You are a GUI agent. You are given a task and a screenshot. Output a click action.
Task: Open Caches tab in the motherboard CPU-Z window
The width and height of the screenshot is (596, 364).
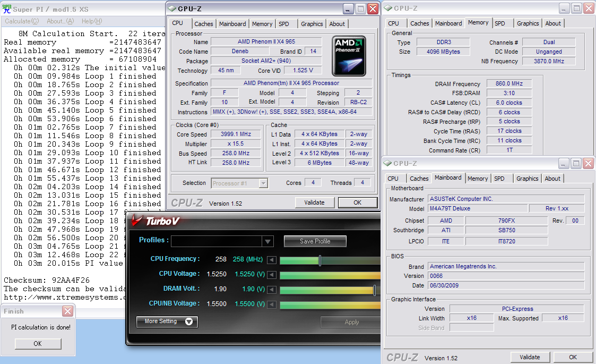pyautogui.click(x=419, y=179)
